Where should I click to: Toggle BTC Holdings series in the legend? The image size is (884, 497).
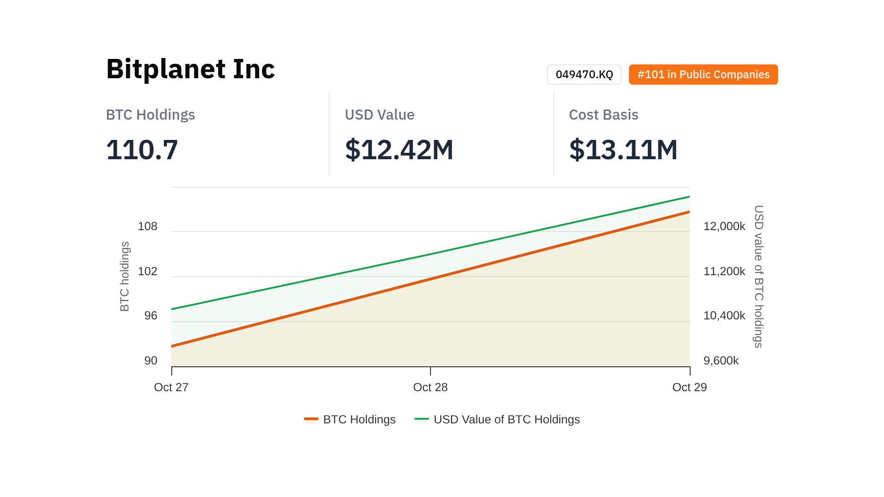pos(359,419)
